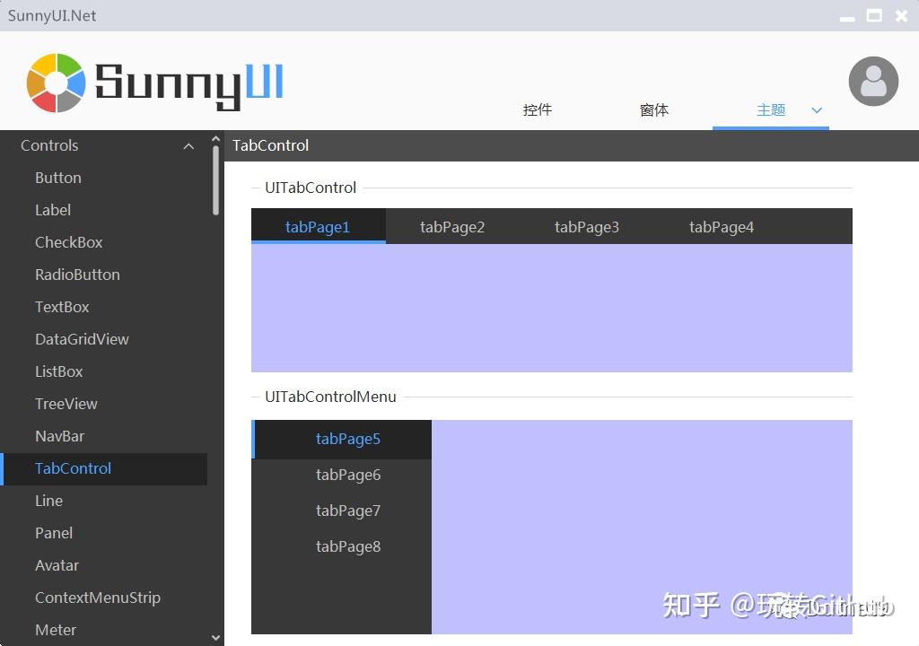Expand the Controls list chevron
919x646 pixels.
[188, 145]
